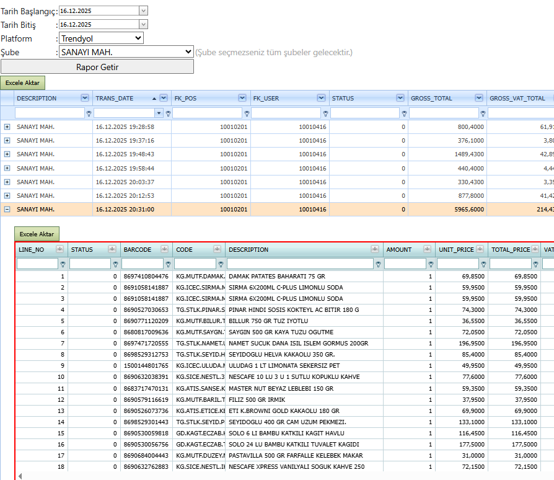Open CODE column header menu icon
Image resolution: width=554 pixels, height=480 pixels.
click(217, 249)
